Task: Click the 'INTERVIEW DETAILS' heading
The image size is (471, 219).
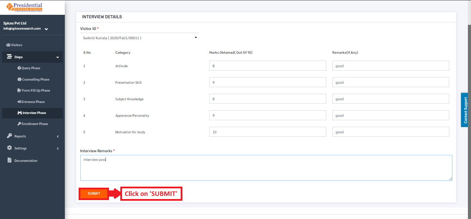Action: 102,17
